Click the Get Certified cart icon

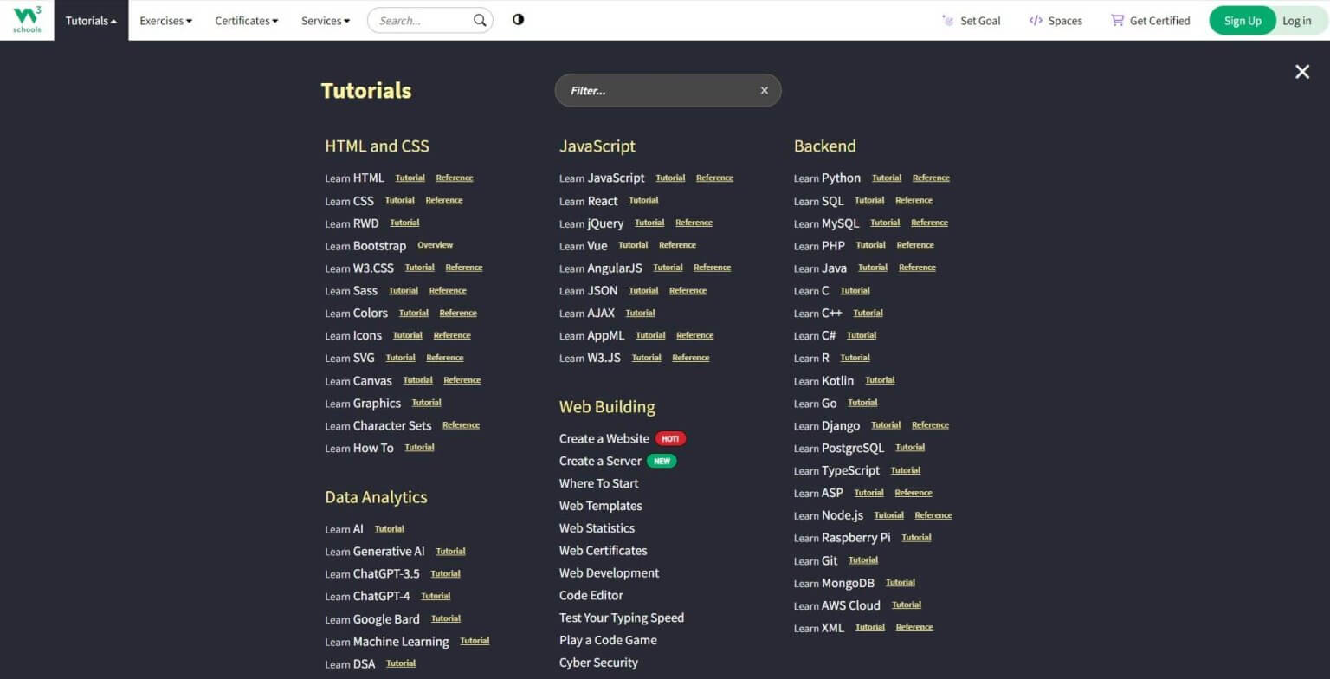pyautogui.click(x=1117, y=21)
